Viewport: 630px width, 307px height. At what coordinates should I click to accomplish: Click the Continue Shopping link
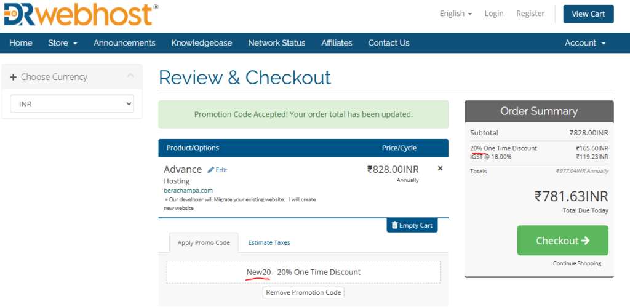pos(577,263)
